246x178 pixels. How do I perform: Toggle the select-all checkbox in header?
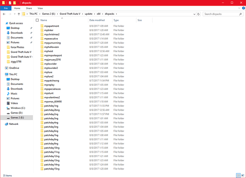tap(37, 20)
